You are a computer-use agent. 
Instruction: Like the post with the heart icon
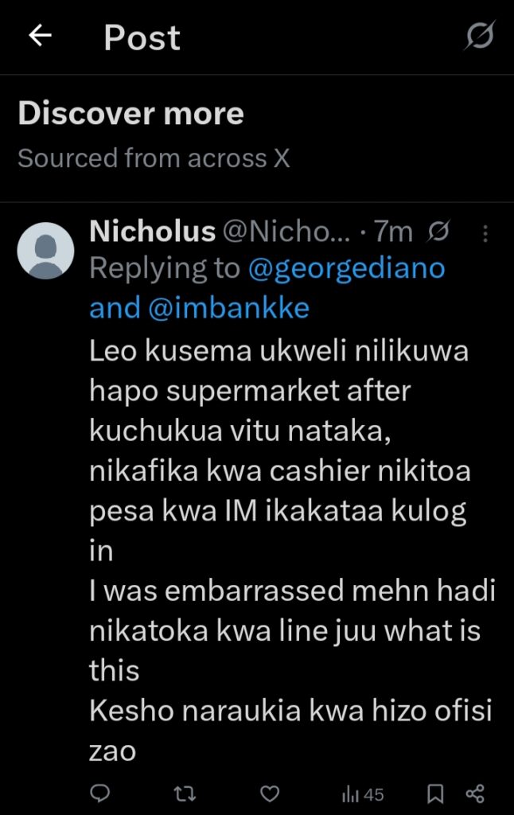tap(271, 794)
